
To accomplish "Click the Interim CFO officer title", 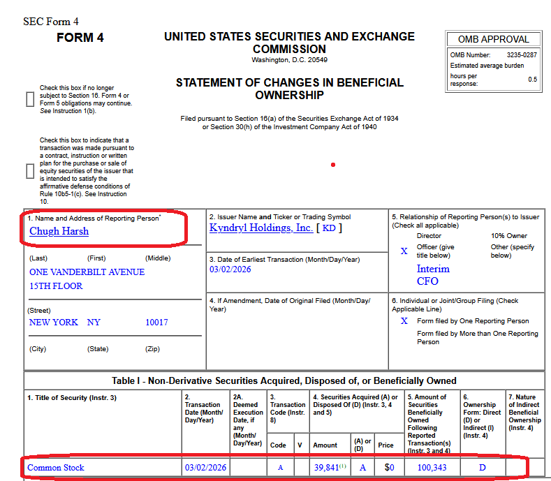I will 433,275.
